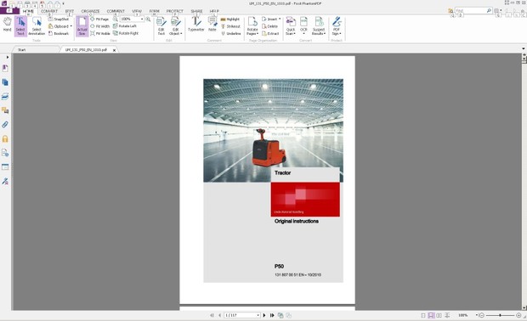Expand the Insert pages dropdown
The height and width of the screenshot is (321, 527).
tap(271, 20)
